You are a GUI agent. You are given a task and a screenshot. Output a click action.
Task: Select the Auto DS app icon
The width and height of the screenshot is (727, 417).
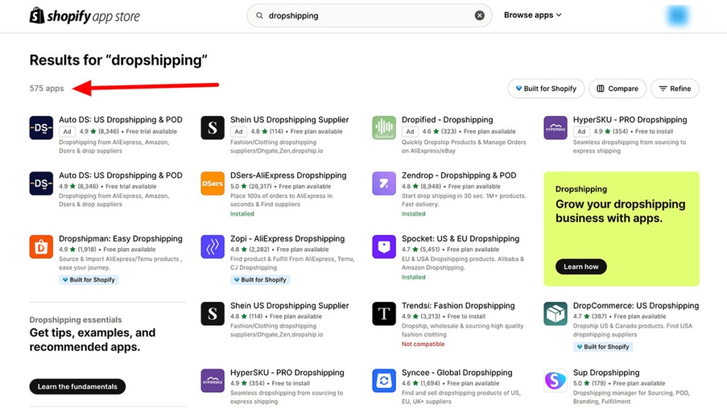click(40, 128)
